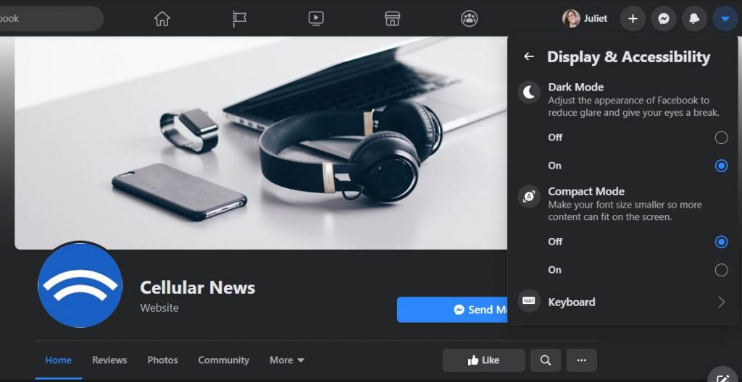Open the Notifications bell
Image resolution: width=742 pixels, height=382 pixels.
pos(694,19)
